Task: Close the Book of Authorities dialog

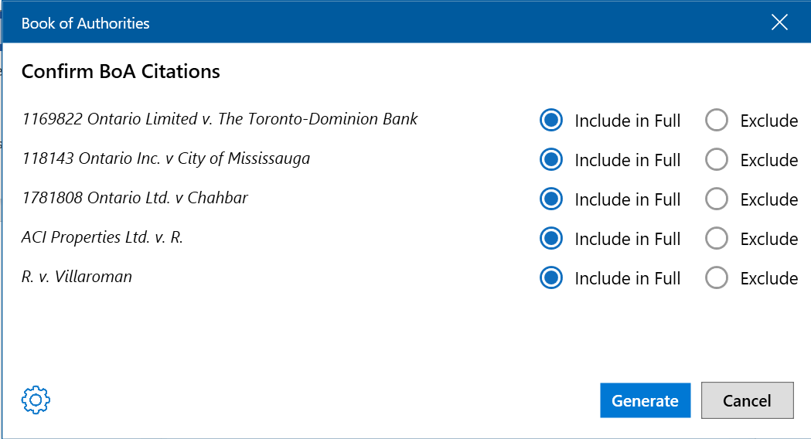Action: (x=779, y=22)
